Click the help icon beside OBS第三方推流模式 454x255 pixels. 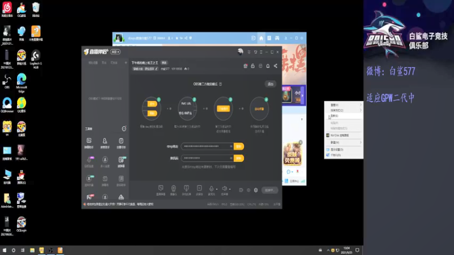pyautogui.click(x=220, y=84)
